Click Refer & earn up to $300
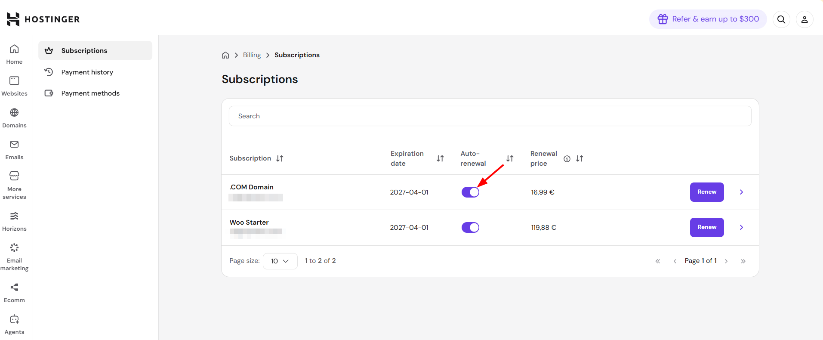This screenshot has width=823, height=340. tap(708, 19)
